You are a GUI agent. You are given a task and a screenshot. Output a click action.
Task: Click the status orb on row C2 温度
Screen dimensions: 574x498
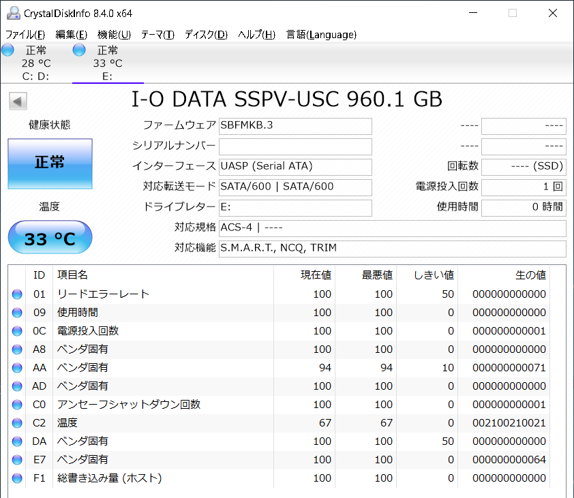click(x=17, y=423)
